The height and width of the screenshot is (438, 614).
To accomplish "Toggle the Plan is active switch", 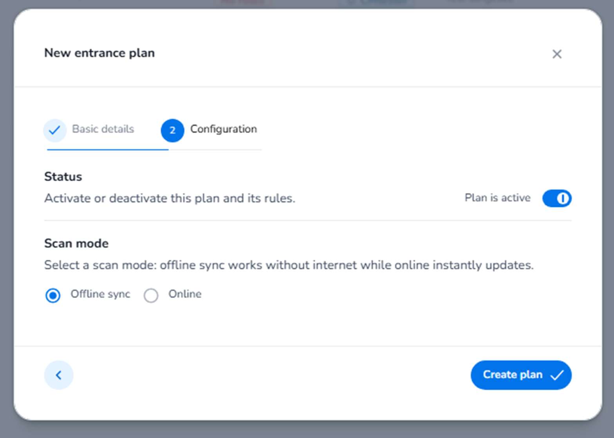I will [x=557, y=198].
